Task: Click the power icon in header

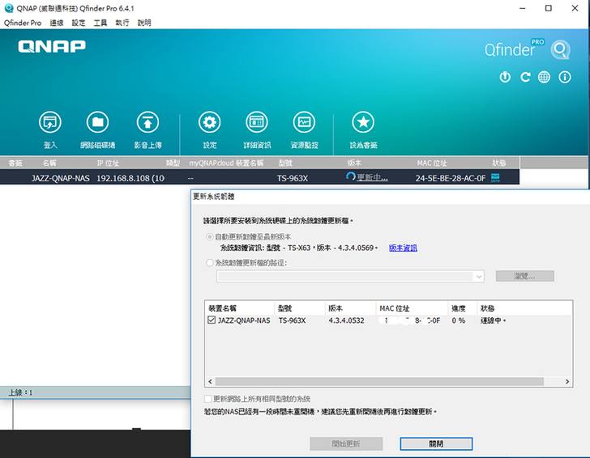Action: point(505,77)
